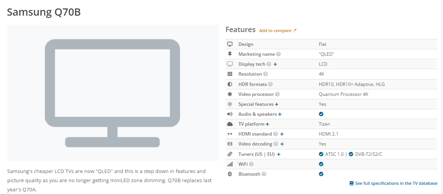Expand Special features with plus sign

click(277, 104)
